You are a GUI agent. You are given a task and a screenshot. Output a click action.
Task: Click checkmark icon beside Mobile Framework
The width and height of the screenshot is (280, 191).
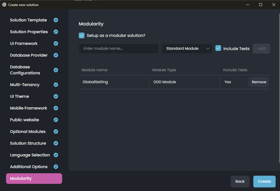[x=56, y=108]
